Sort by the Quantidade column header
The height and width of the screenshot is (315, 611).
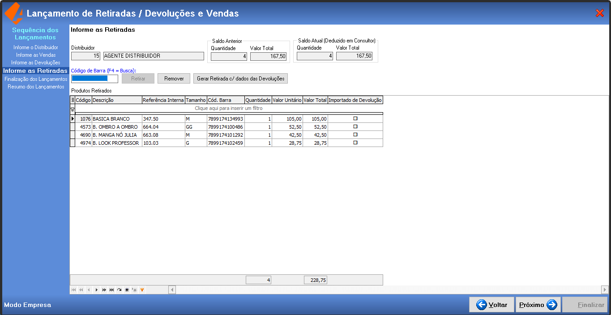click(258, 100)
